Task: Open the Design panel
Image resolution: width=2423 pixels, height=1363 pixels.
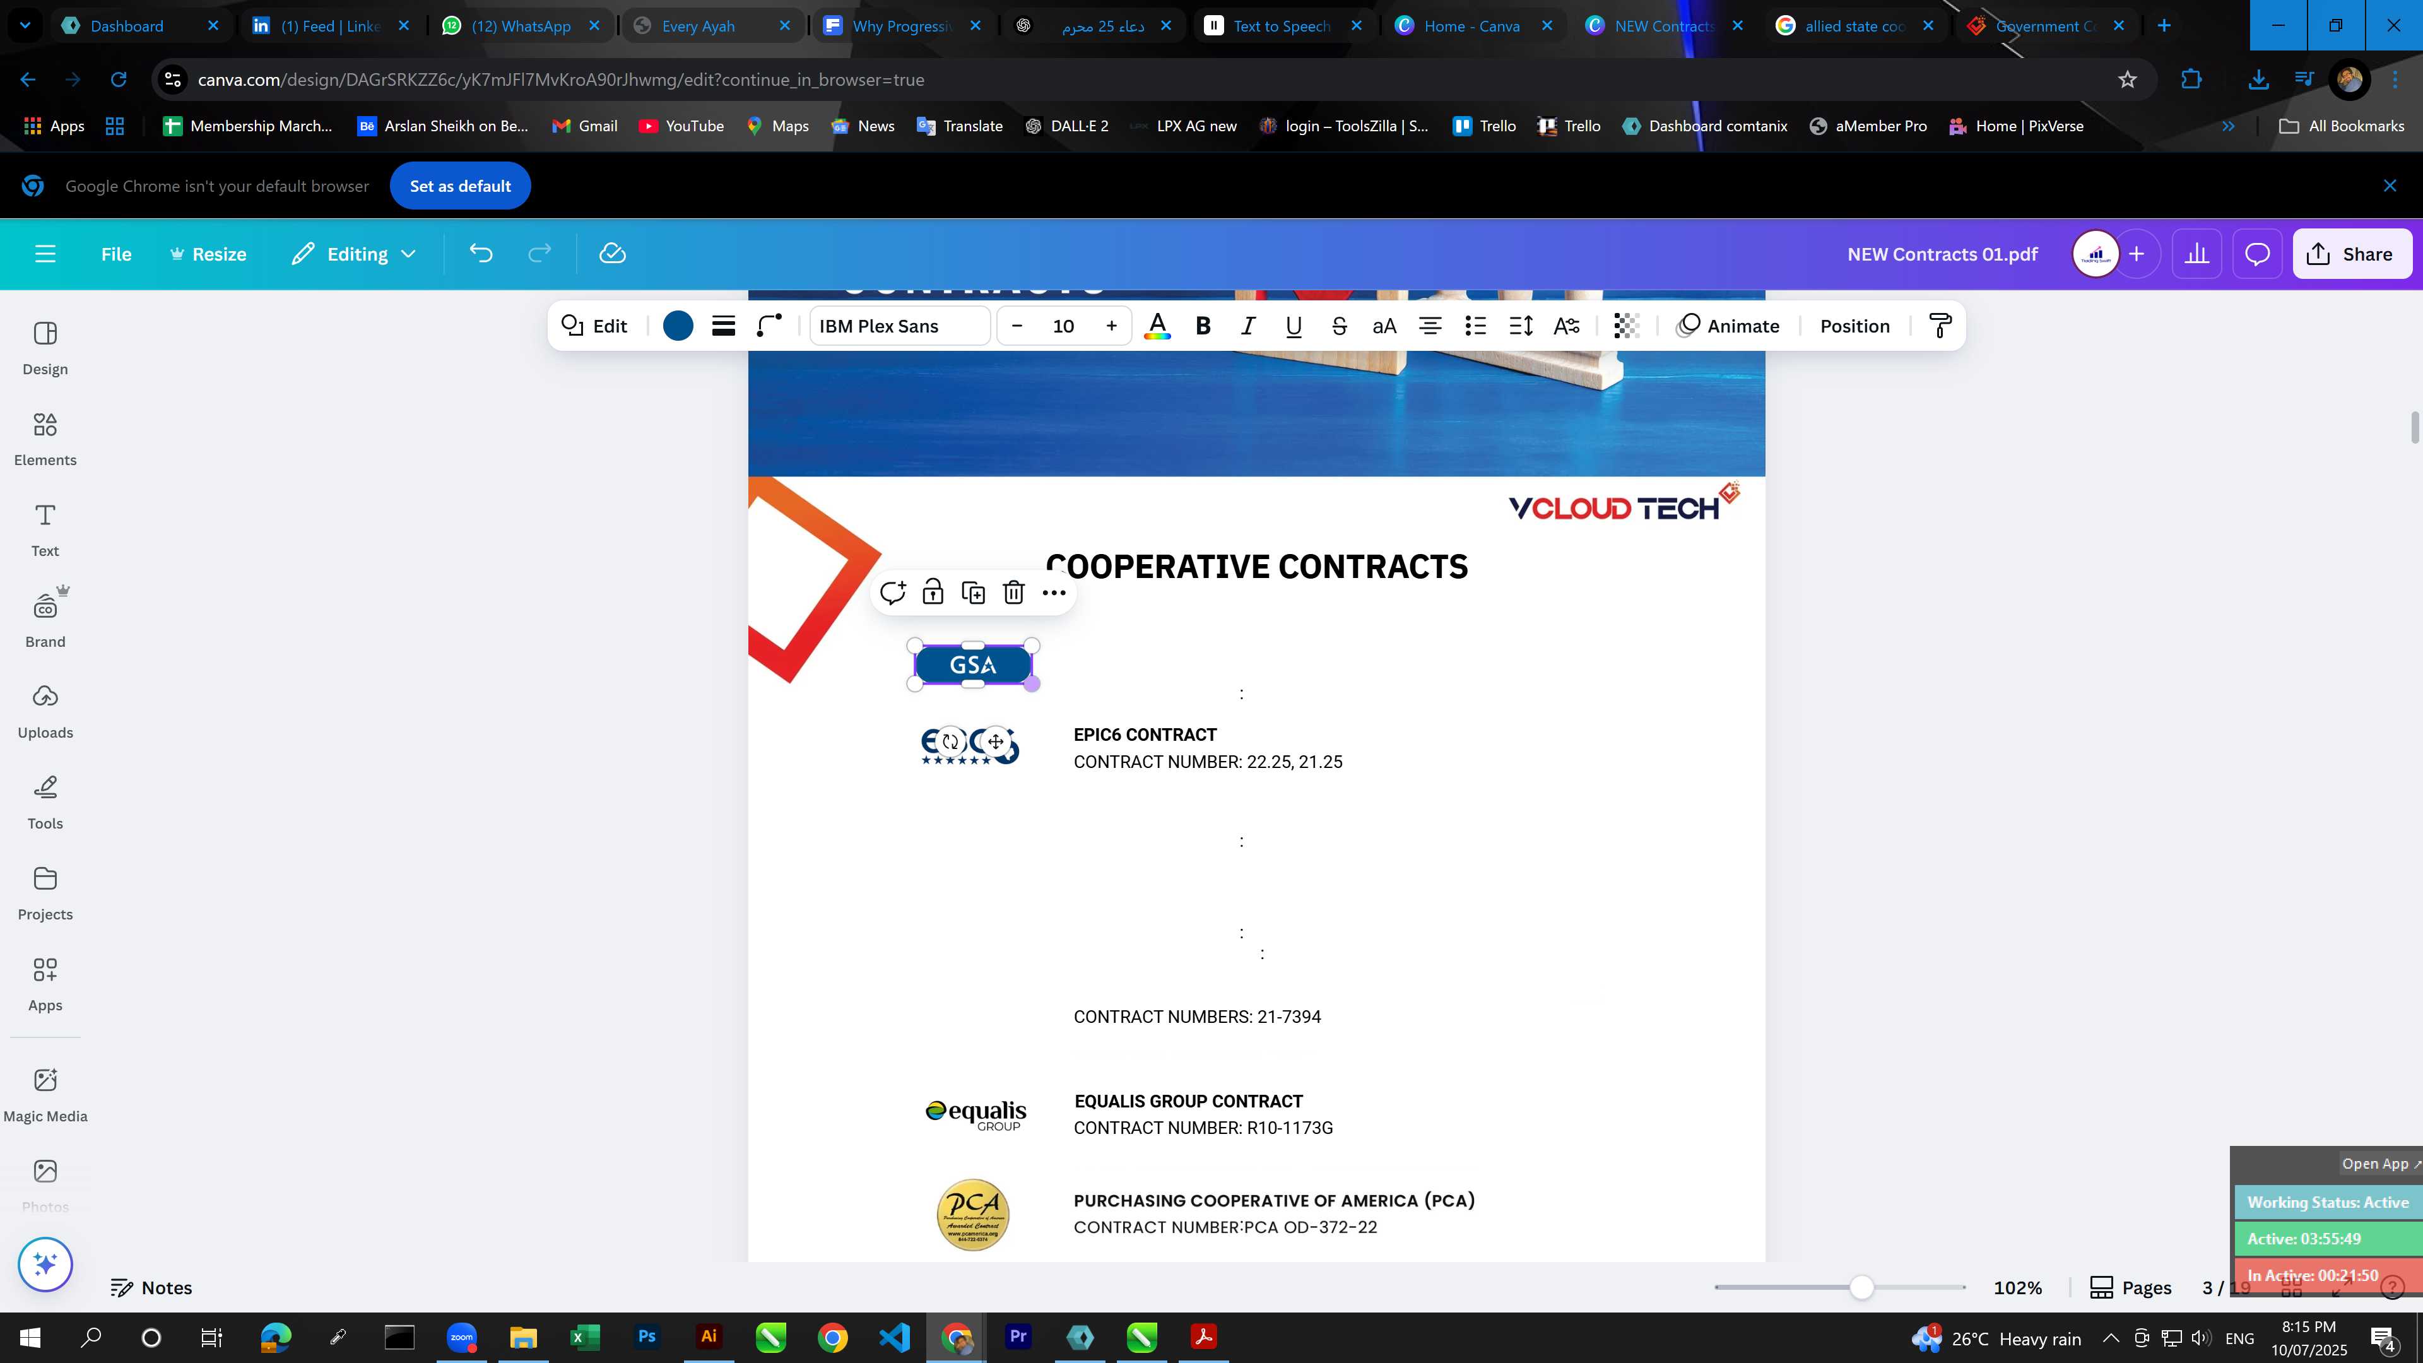Action: 45,348
